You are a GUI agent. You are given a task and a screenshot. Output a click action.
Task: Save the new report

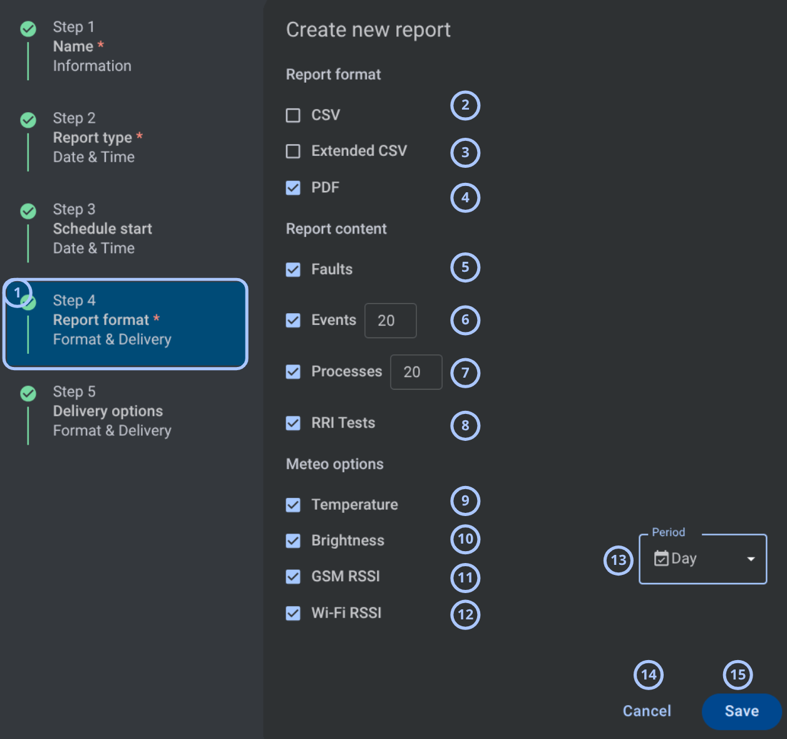coord(742,711)
